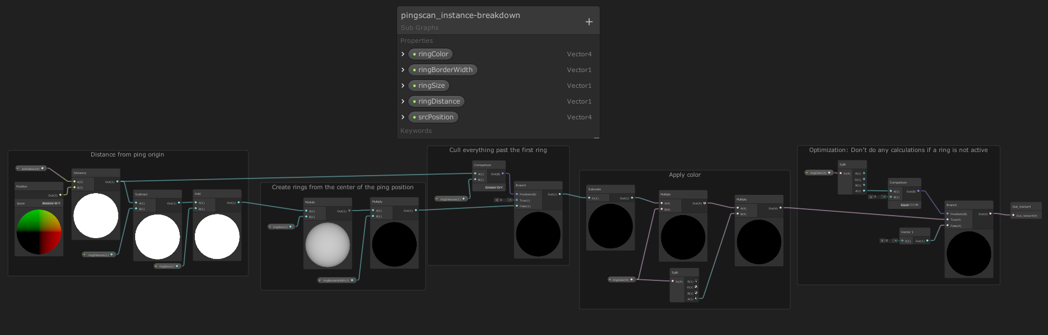Open the Space dropdown on the Position node
The width and height of the screenshot is (1048, 335).
(x=51, y=203)
